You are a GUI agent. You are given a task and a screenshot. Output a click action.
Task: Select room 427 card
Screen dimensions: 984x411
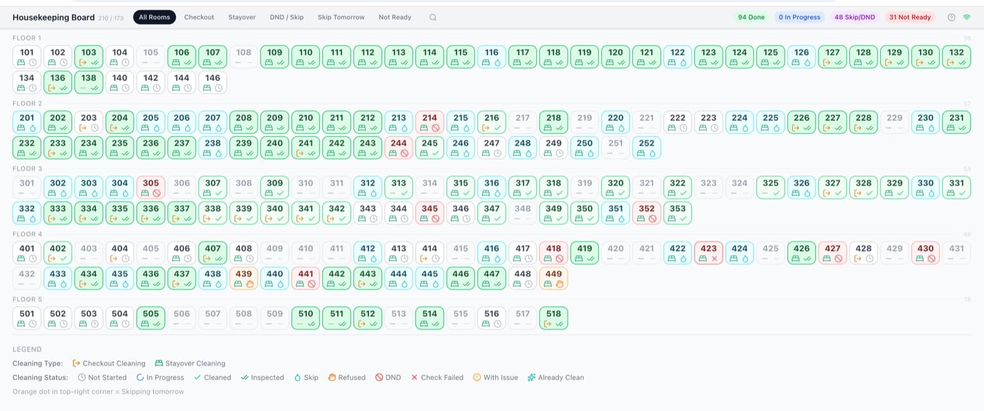(833, 253)
